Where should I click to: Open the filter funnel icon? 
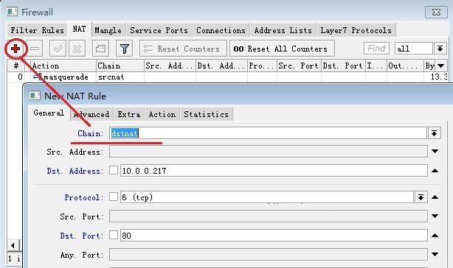coord(125,49)
